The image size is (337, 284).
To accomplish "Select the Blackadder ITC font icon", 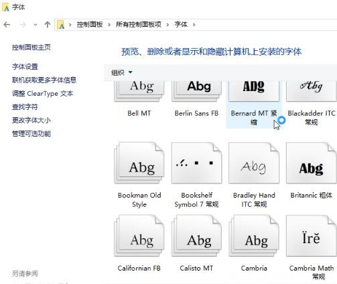I will [x=312, y=91].
